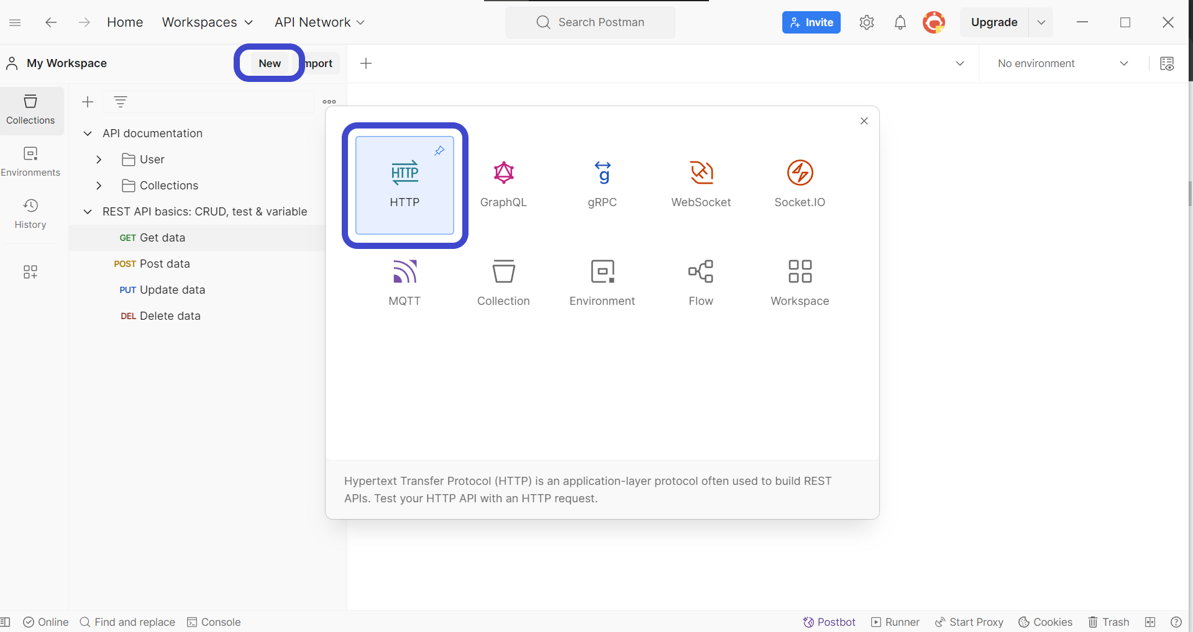Expand the Collections folder
This screenshot has height=632, width=1193.
pyautogui.click(x=99, y=186)
